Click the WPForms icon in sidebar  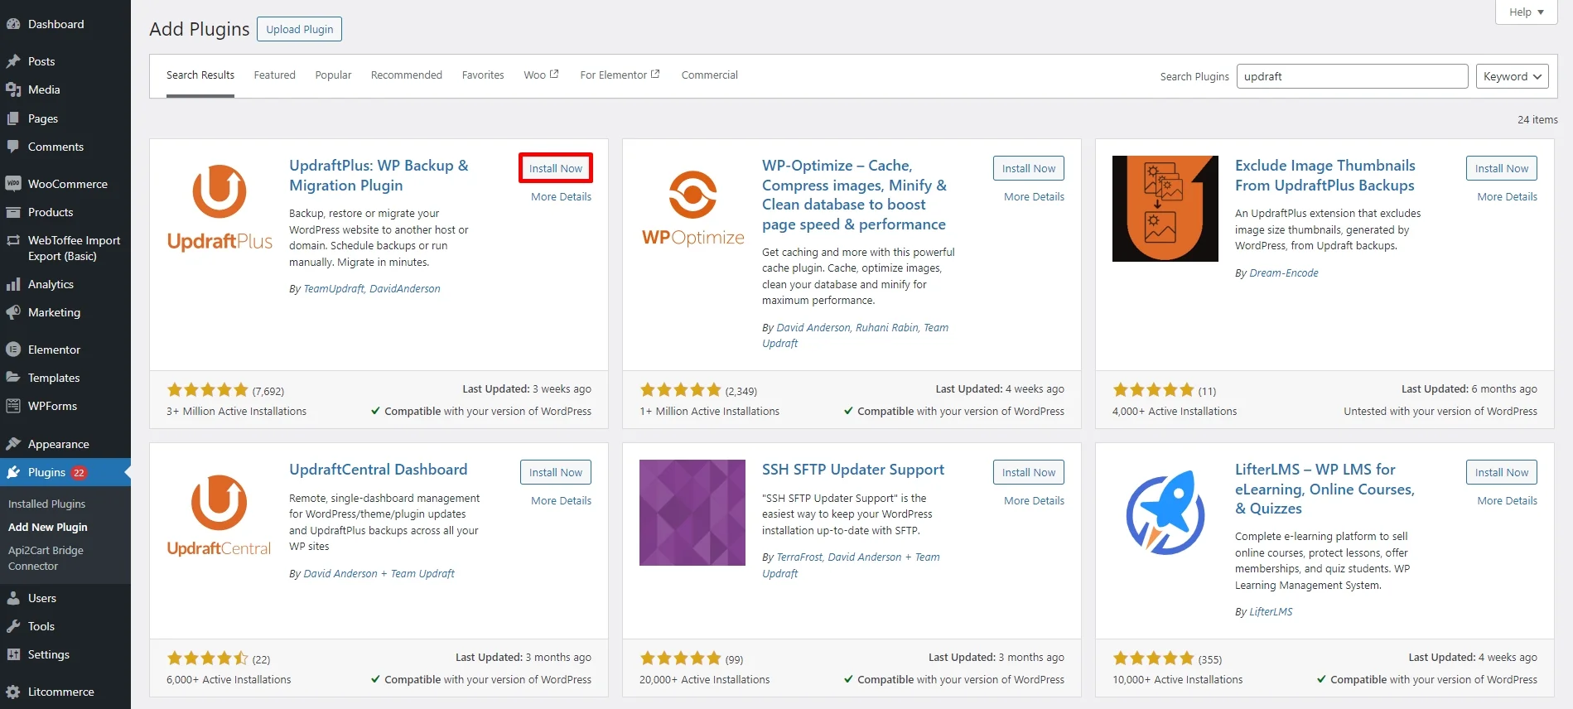coord(13,406)
